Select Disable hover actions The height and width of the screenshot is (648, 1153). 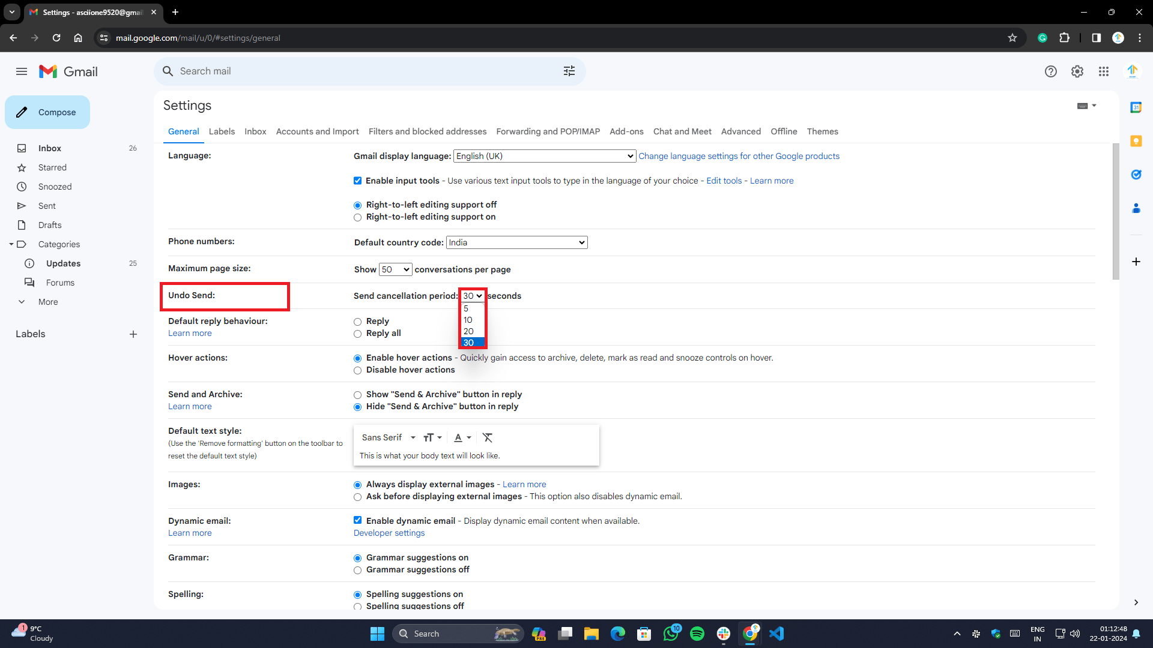tap(357, 370)
